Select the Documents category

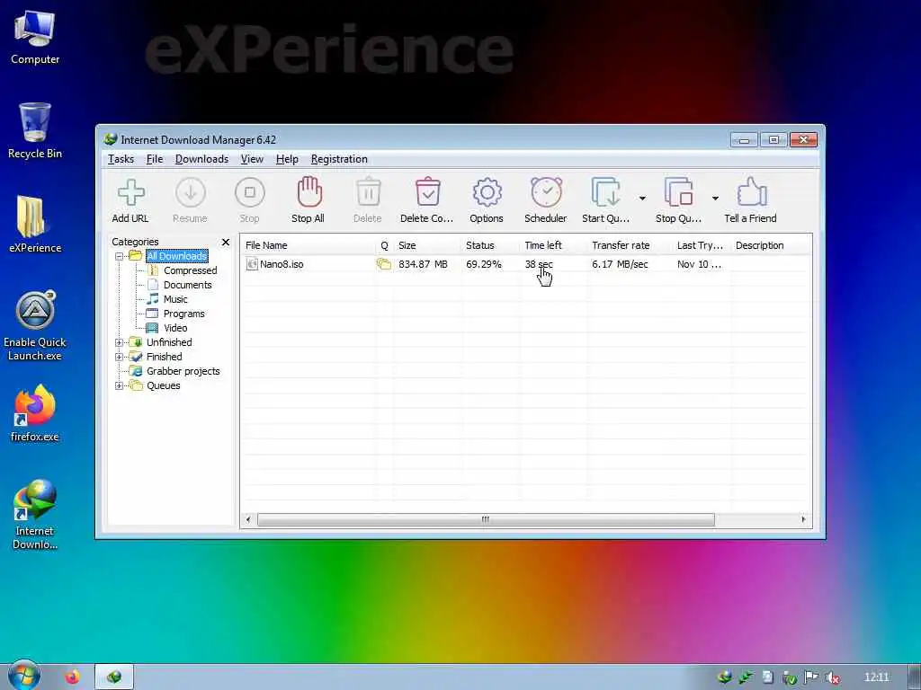tap(187, 285)
